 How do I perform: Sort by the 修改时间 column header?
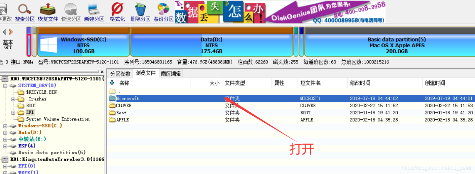(x=385, y=83)
